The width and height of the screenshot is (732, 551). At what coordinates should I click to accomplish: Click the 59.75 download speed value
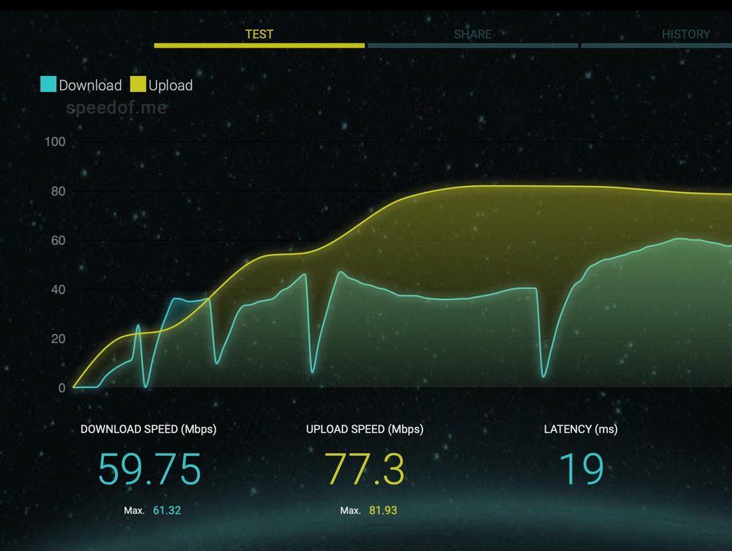coord(149,469)
